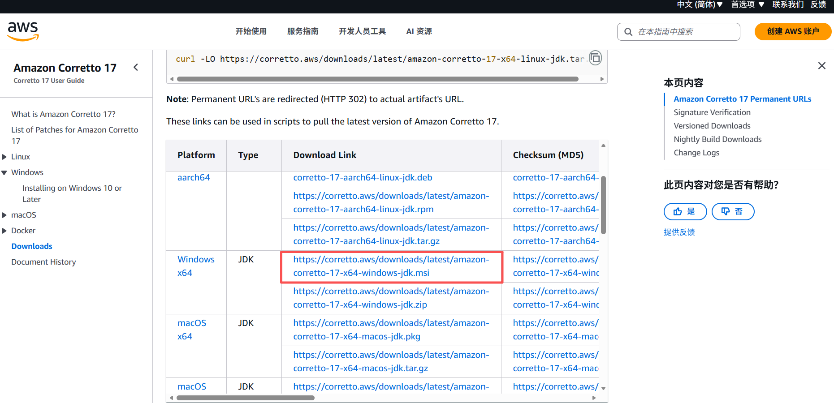Click thumbs-up 是 helpful button

tap(685, 211)
